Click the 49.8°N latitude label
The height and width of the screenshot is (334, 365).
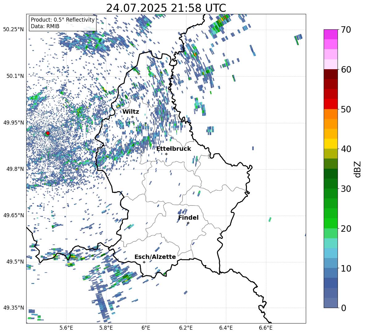15,169
